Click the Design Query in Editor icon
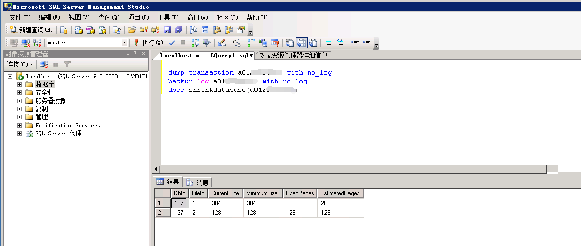 pyautogui.click(x=221, y=43)
